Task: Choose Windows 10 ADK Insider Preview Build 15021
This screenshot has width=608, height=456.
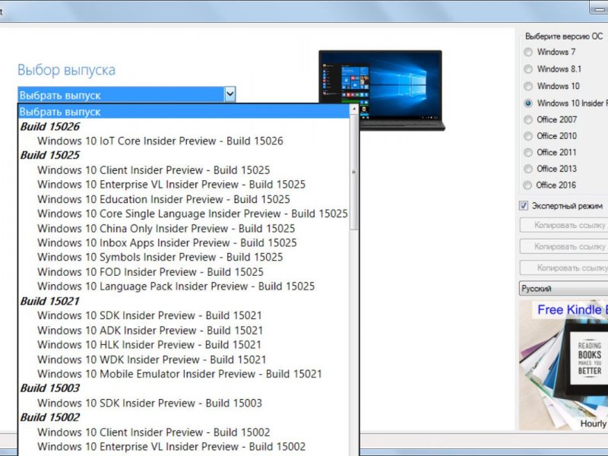Action: coord(150,330)
